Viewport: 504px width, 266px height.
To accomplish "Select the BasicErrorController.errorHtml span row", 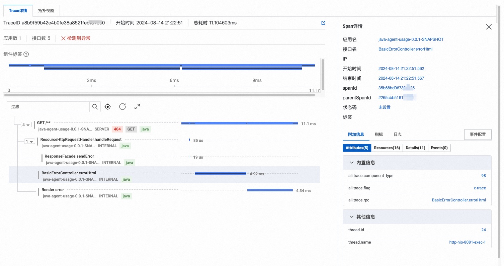I will click(x=164, y=175).
